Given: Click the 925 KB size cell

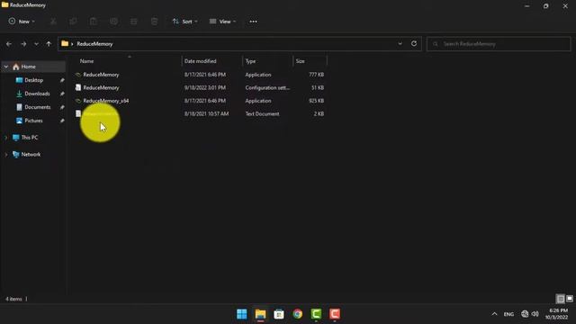Looking at the screenshot, I should (x=316, y=101).
